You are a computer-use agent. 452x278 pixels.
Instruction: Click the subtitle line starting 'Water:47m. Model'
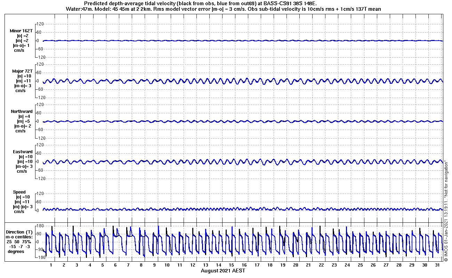point(223,9)
